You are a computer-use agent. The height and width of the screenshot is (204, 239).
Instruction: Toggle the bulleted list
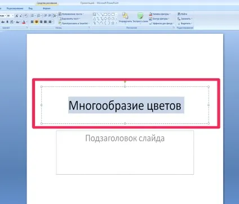click(32, 16)
